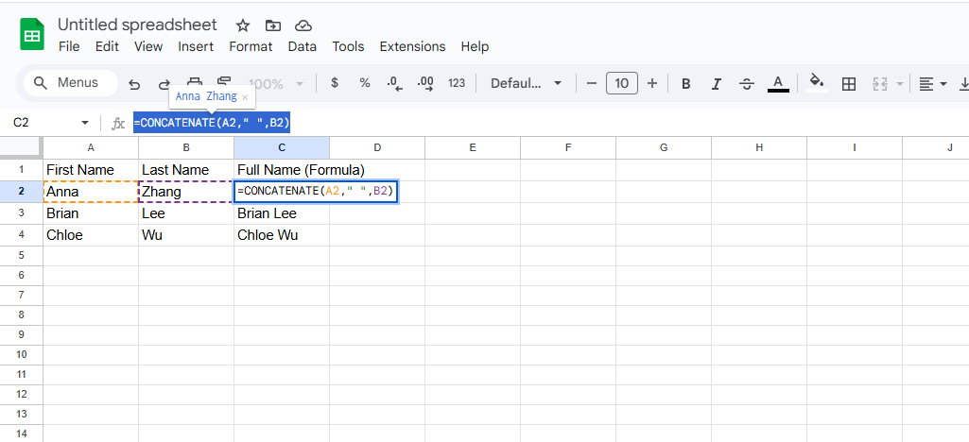Click the undo arrow icon

coord(134,84)
